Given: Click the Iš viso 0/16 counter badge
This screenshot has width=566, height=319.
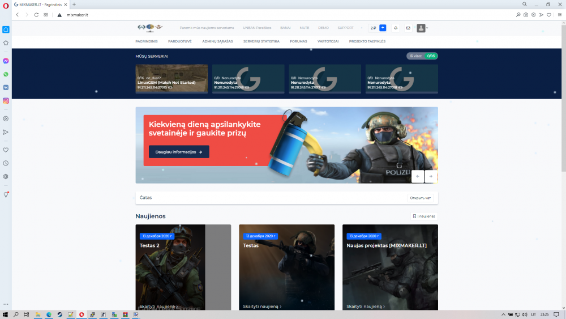Looking at the screenshot, I should 422,56.
